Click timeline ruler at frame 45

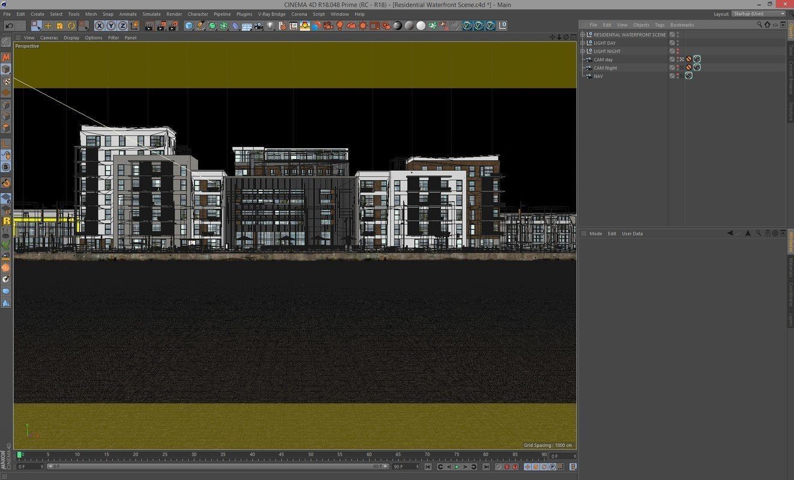pos(282,455)
